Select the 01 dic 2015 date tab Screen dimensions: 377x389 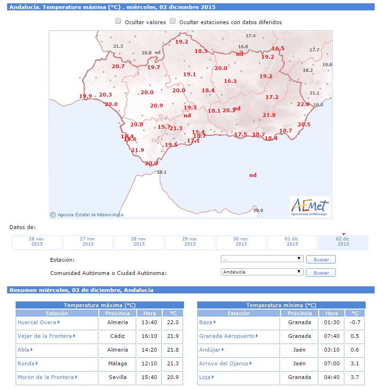pyautogui.click(x=292, y=242)
